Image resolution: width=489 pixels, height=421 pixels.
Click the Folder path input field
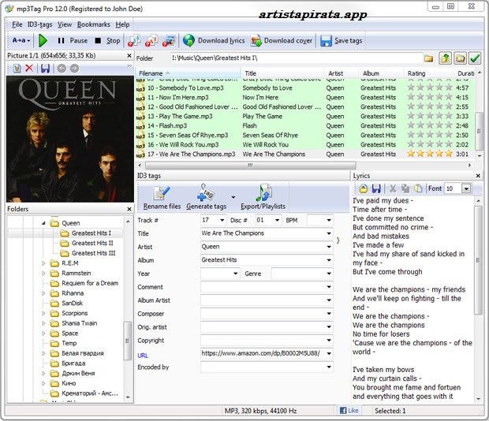click(296, 58)
